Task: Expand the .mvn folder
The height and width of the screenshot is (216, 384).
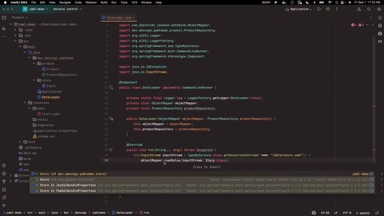Action: [16, 35]
